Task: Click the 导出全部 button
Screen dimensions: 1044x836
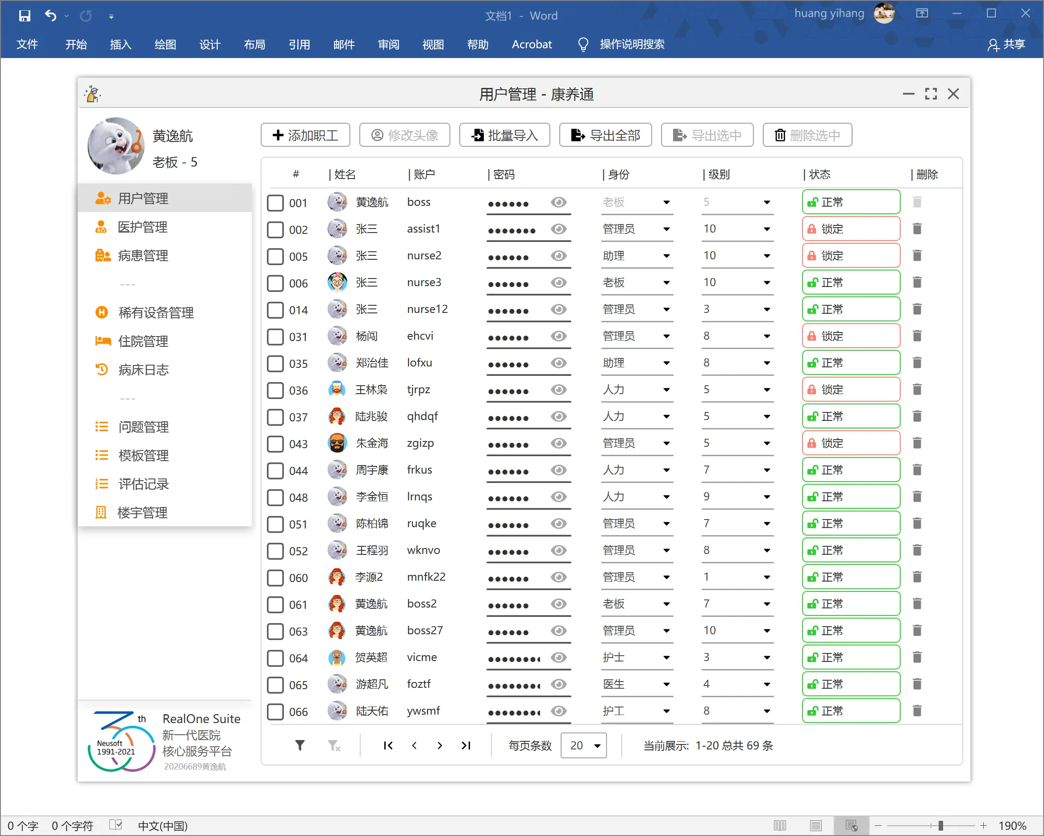Action: coord(605,135)
